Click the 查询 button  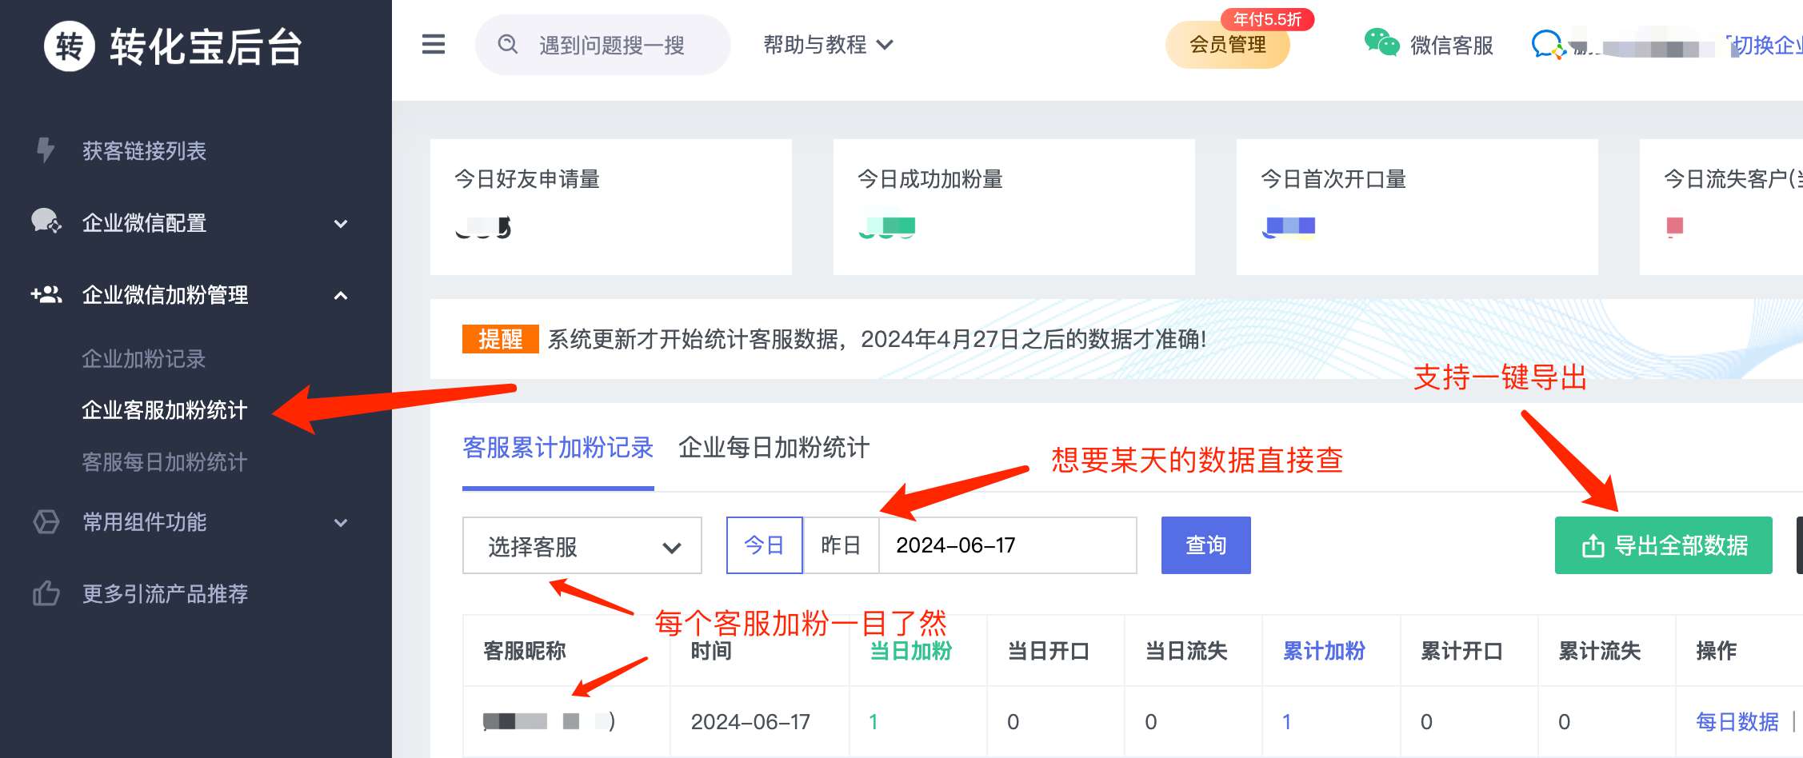point(1205,545)
